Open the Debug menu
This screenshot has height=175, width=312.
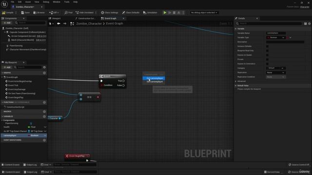click(46, 2)
